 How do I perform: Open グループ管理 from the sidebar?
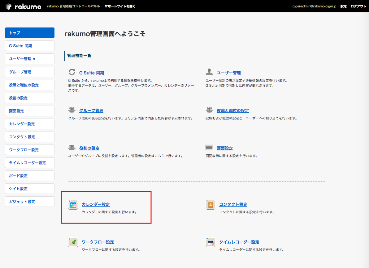pyautogui.click(x=30, y=72)
